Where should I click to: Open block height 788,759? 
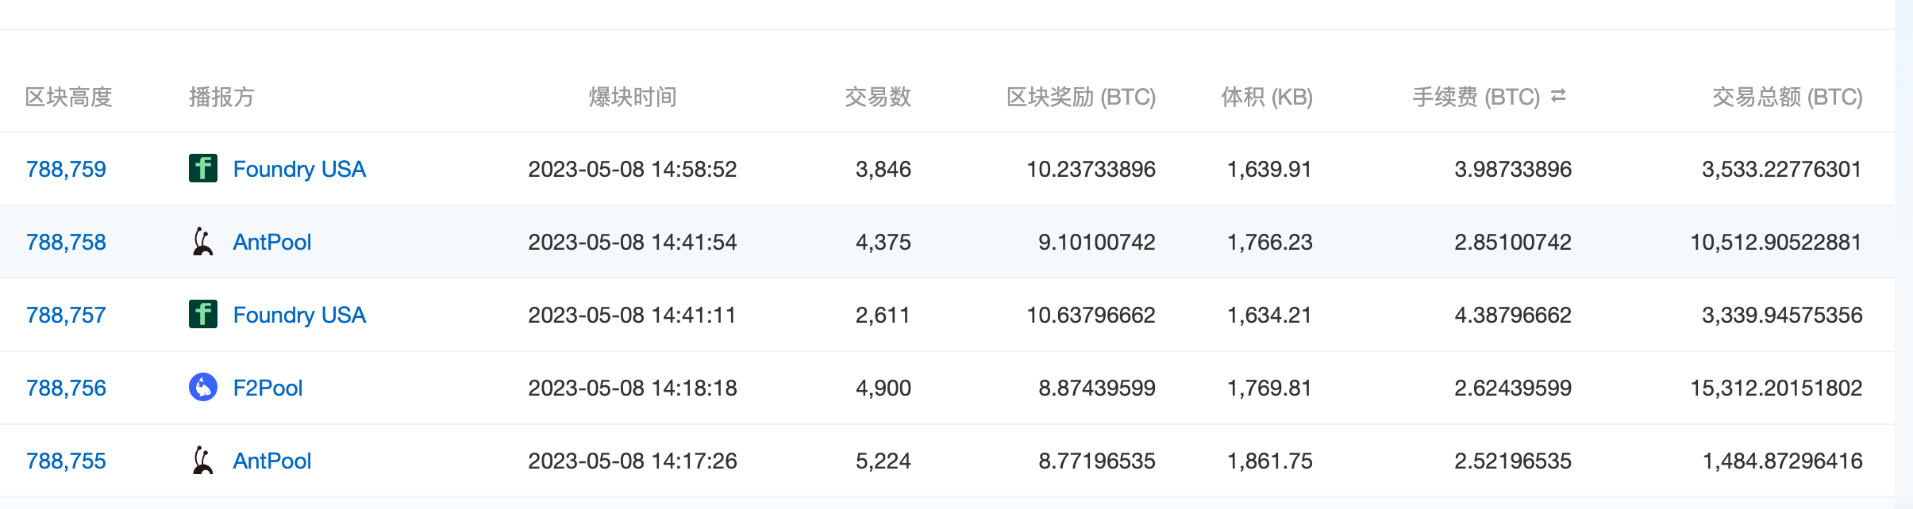coord(66,169)
